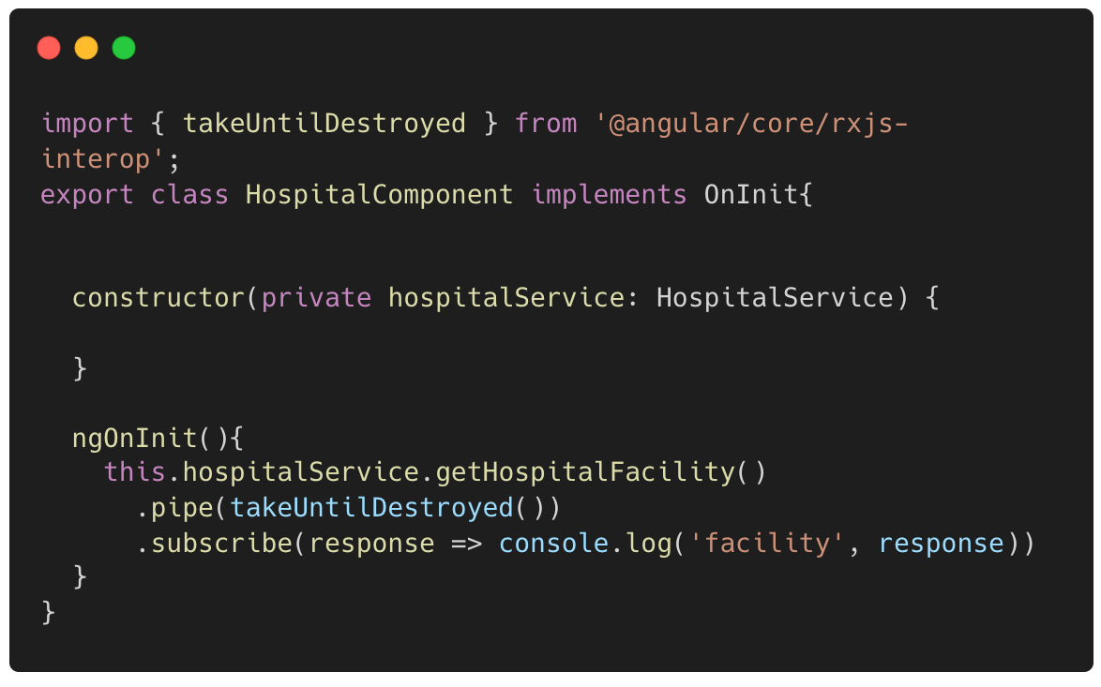Click the private modifier in constructor

[x=316, y=298]
